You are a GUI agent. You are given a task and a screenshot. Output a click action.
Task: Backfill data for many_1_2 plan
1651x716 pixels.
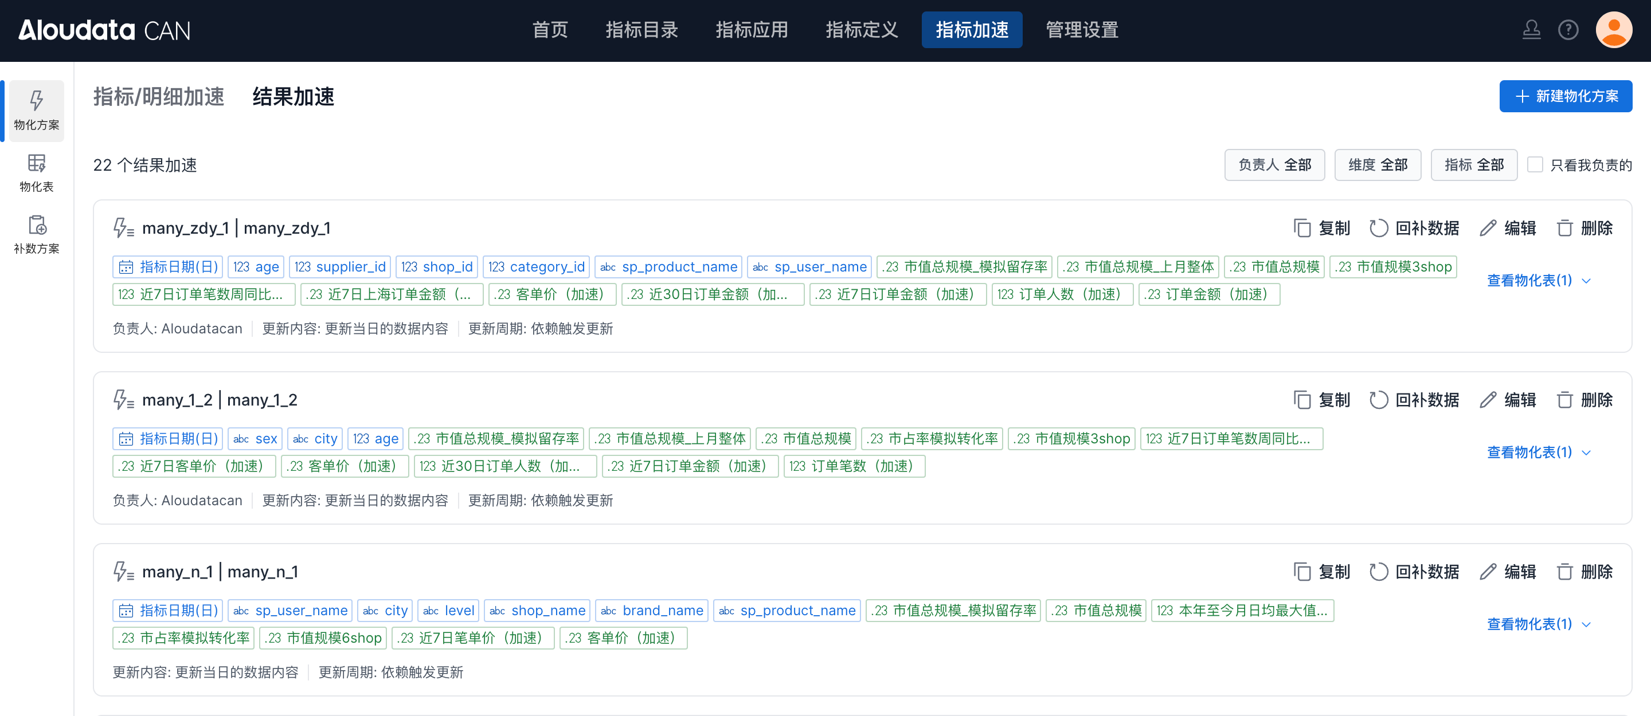(1414, 400)
